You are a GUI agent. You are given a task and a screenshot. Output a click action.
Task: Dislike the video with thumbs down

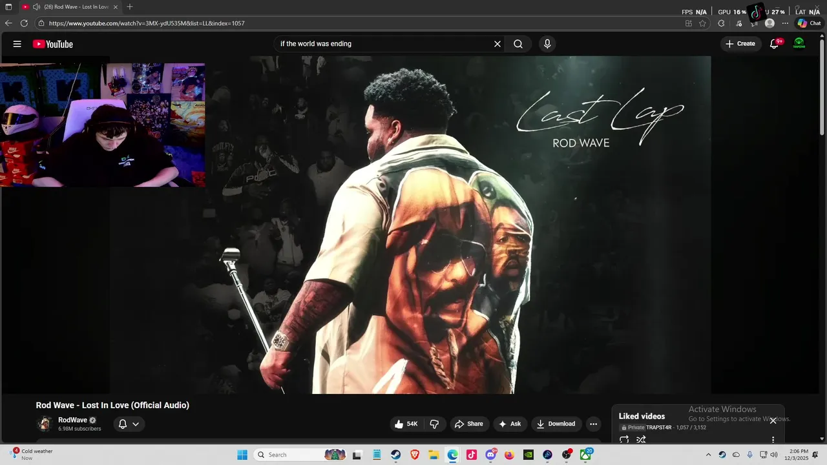tap(434, 424)
